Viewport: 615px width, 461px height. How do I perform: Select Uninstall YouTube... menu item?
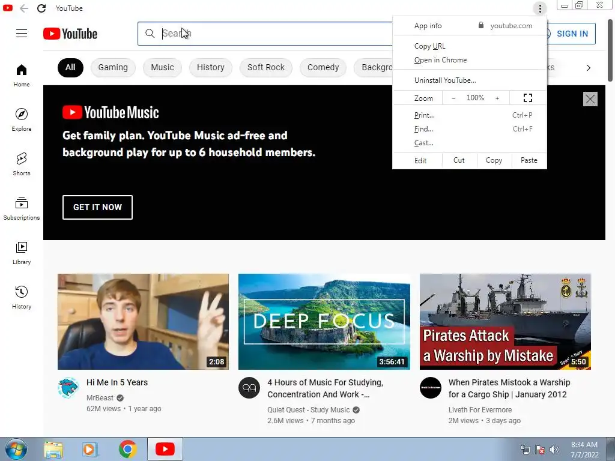coord(470,80)
